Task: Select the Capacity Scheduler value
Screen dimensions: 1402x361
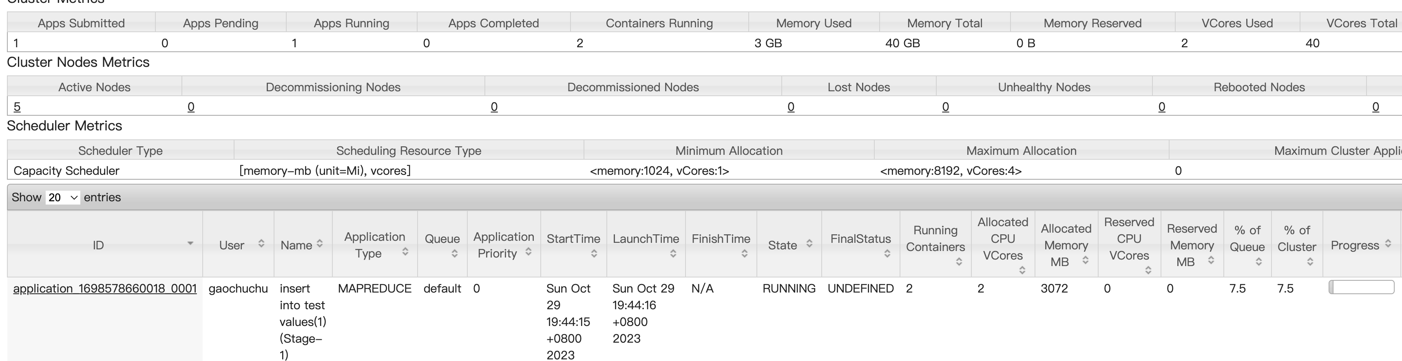Action: coord(66,171)
